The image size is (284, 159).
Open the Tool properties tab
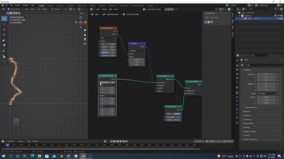click(237, 61)
